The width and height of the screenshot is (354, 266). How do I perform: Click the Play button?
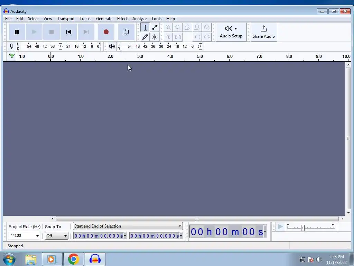pyautogui.click(x=34, y=32)
